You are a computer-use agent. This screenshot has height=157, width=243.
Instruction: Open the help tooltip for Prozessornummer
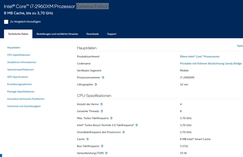(x=103, y=77)
